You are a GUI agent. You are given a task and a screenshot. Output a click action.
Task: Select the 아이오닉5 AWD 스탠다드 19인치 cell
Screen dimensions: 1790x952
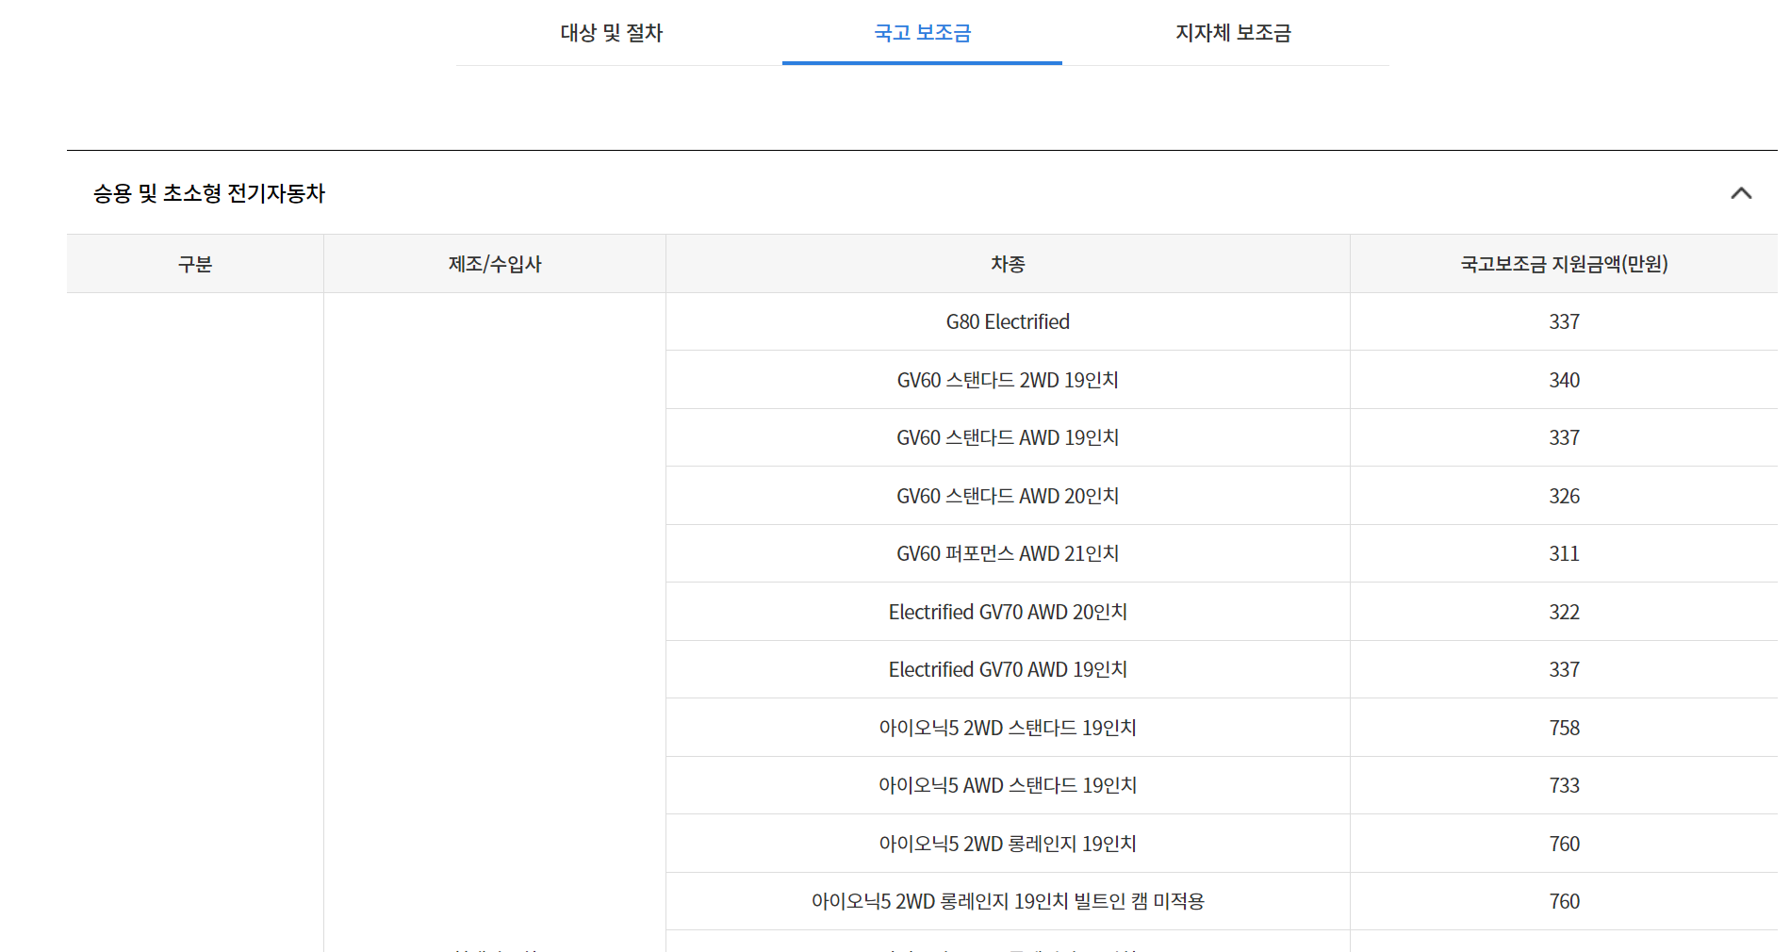(1008, 786)
